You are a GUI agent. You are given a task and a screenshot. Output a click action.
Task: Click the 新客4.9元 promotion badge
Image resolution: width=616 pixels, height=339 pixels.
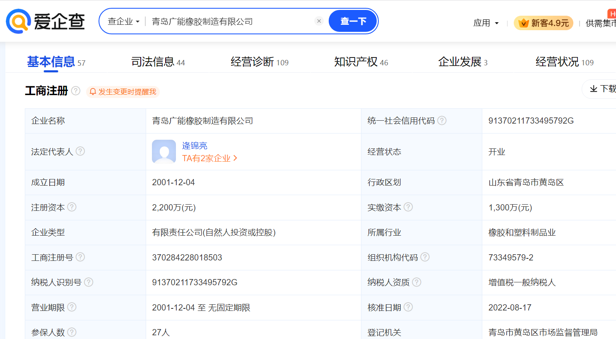(544, 23)
